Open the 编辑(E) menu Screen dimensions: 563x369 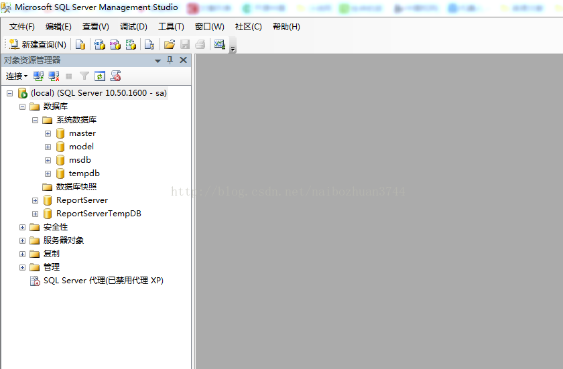coord(58,27)
